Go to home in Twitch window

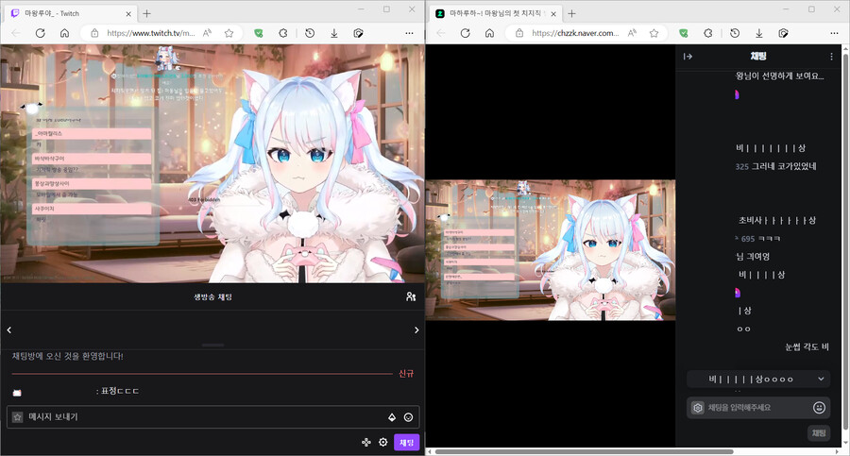pyautogui.click(x=64, y=33)
